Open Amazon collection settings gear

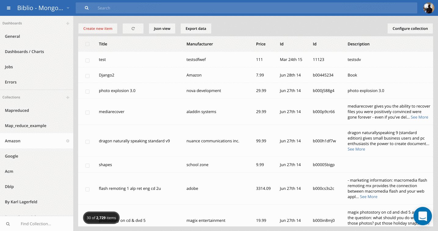tap(68, 141)
